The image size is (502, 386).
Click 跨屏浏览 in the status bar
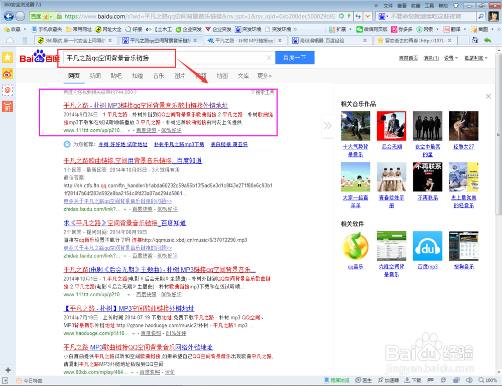pos(336,380)
